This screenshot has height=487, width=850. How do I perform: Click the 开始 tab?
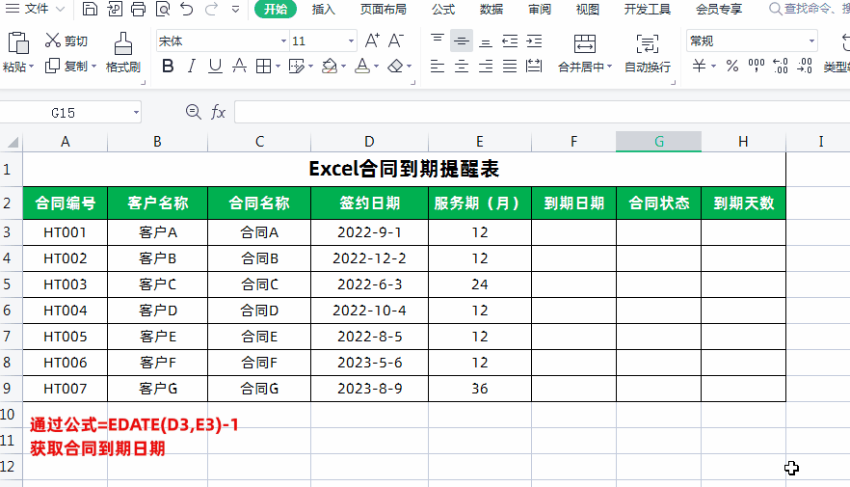[x=276, y=10]
